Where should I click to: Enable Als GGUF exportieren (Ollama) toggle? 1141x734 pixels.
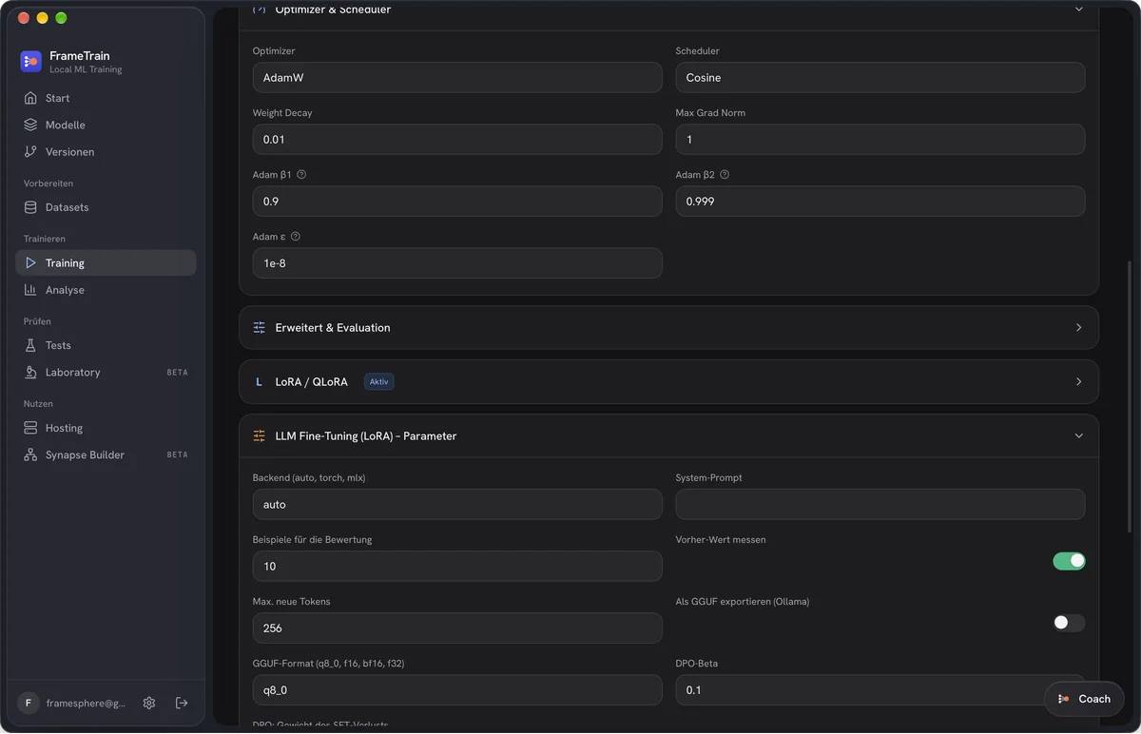(1069, 623)
